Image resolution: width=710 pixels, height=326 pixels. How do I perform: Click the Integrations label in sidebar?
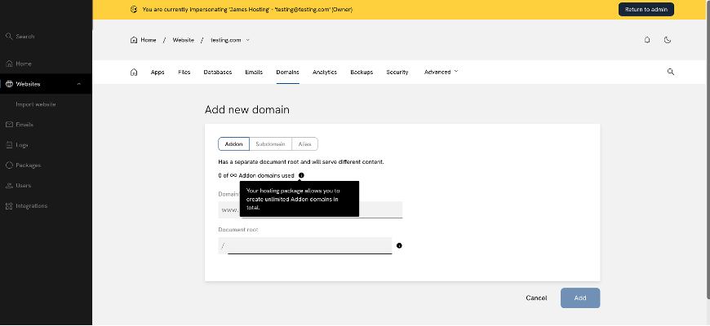point(32,205)
